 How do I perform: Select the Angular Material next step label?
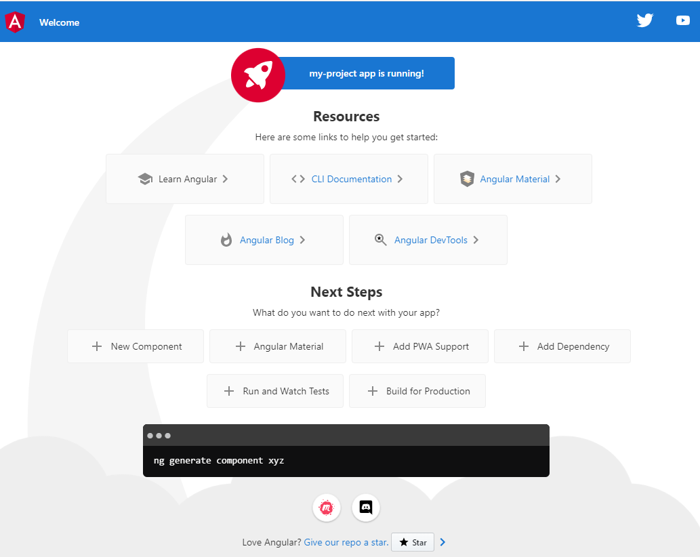coord(289,346)
